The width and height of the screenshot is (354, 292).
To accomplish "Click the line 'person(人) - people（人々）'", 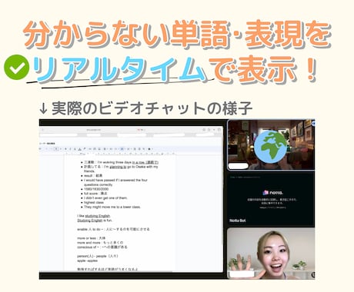I will pyautogui.click(x=98, y=256).
